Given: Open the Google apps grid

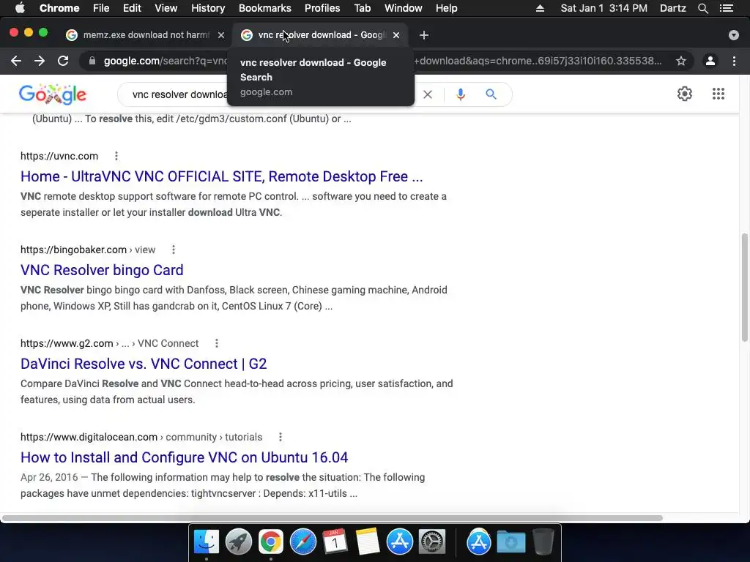Looking at the screenshot, I should [x=719, y=94].
